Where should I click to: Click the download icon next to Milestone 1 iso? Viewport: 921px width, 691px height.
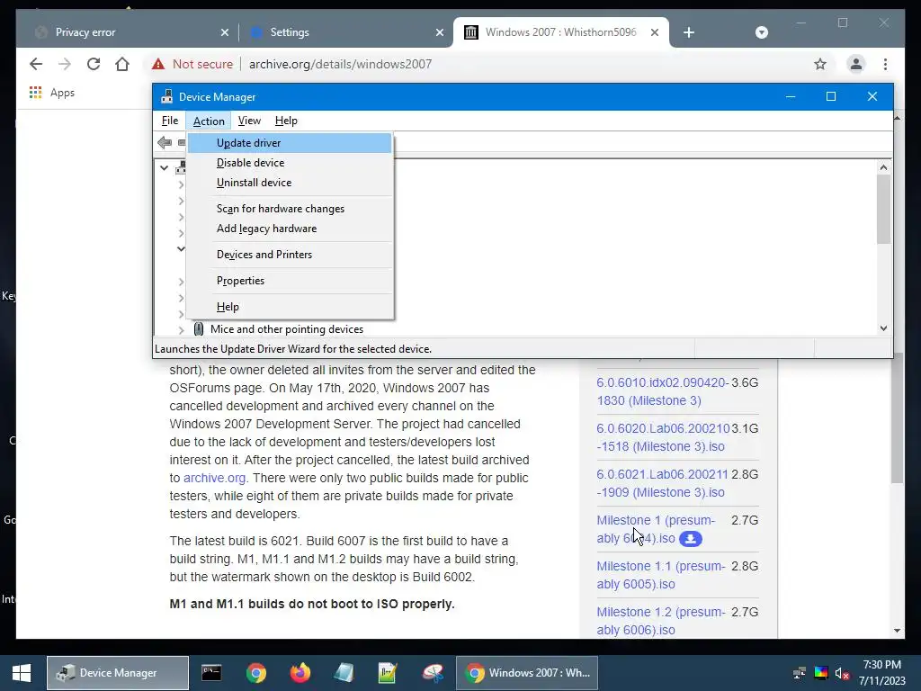click(x=690, y=538)
